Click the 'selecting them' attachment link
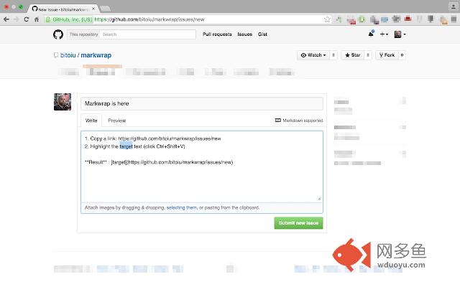The width and height of the screenshot is (460, 287). (x=181, y=207)
